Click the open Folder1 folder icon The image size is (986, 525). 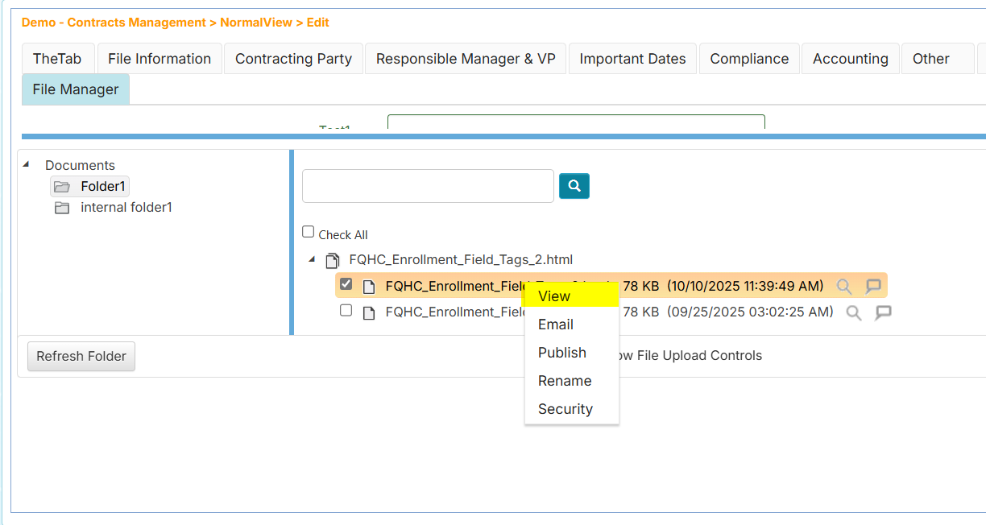pos(62,187)
